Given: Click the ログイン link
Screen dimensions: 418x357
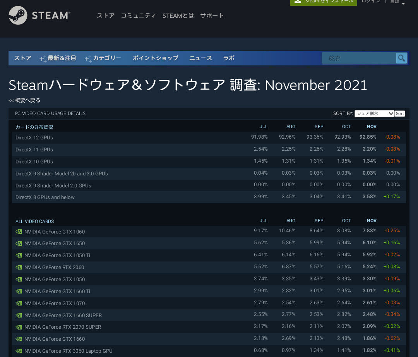Looking at the screenshot, I should coord(370,1).
